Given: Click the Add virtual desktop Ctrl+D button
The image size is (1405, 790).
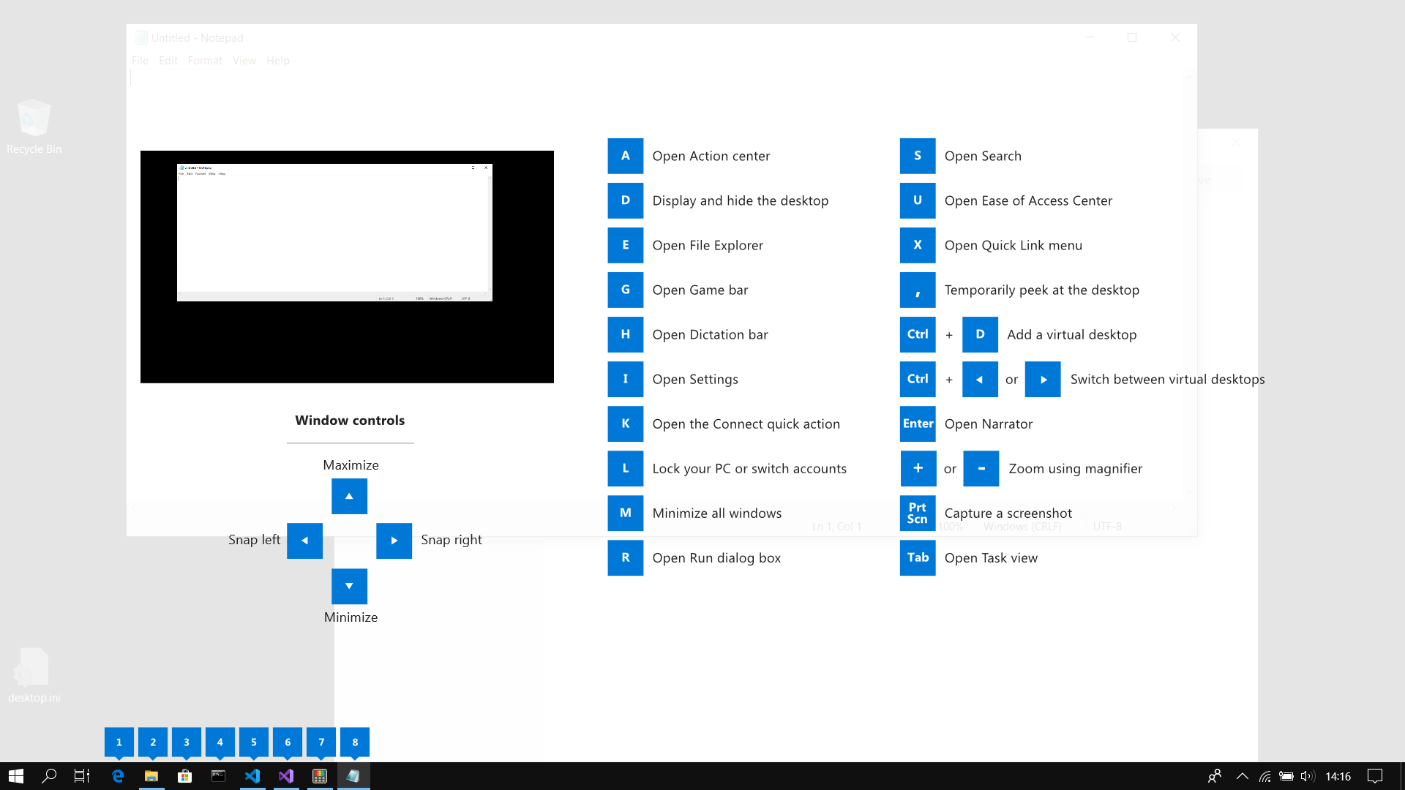Looking at the screenshot, I should [979, 334].
